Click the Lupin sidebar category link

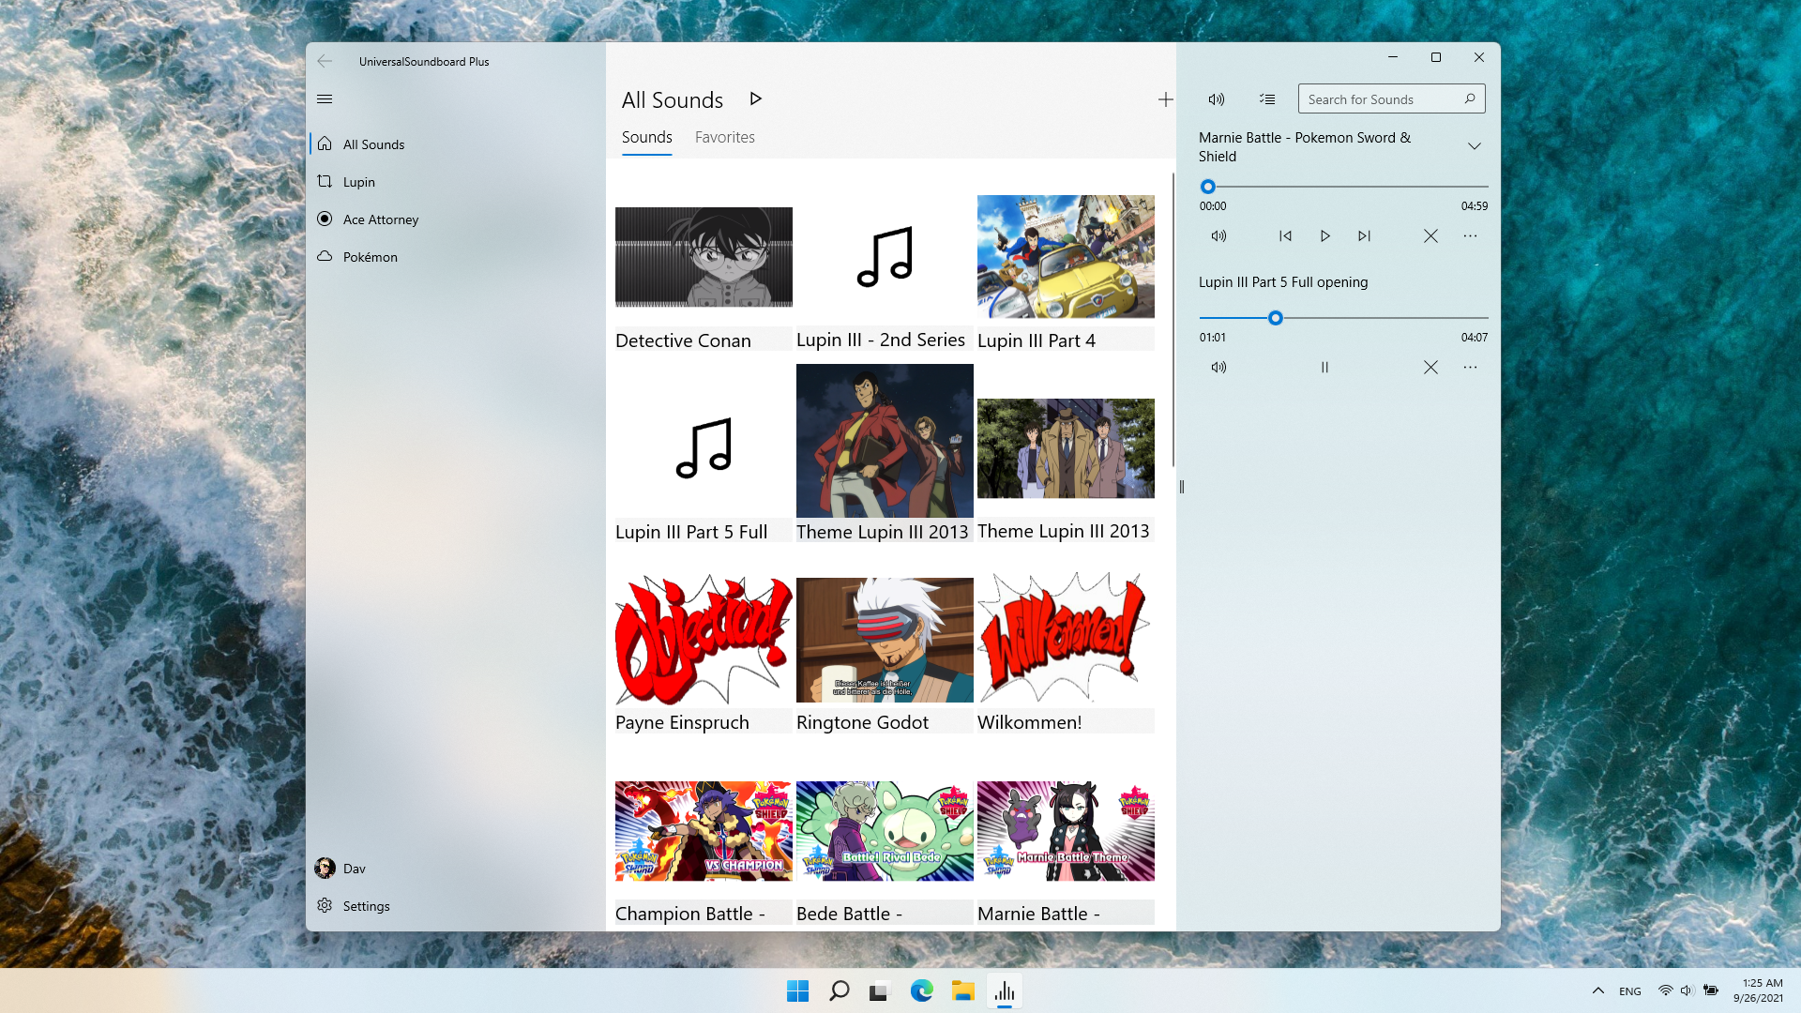(358, 182)
